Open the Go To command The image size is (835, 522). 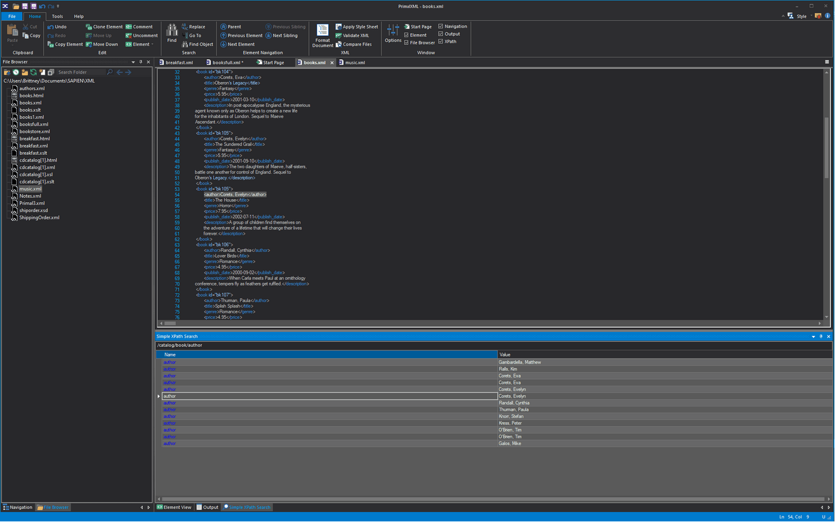[x=191, y=36]
